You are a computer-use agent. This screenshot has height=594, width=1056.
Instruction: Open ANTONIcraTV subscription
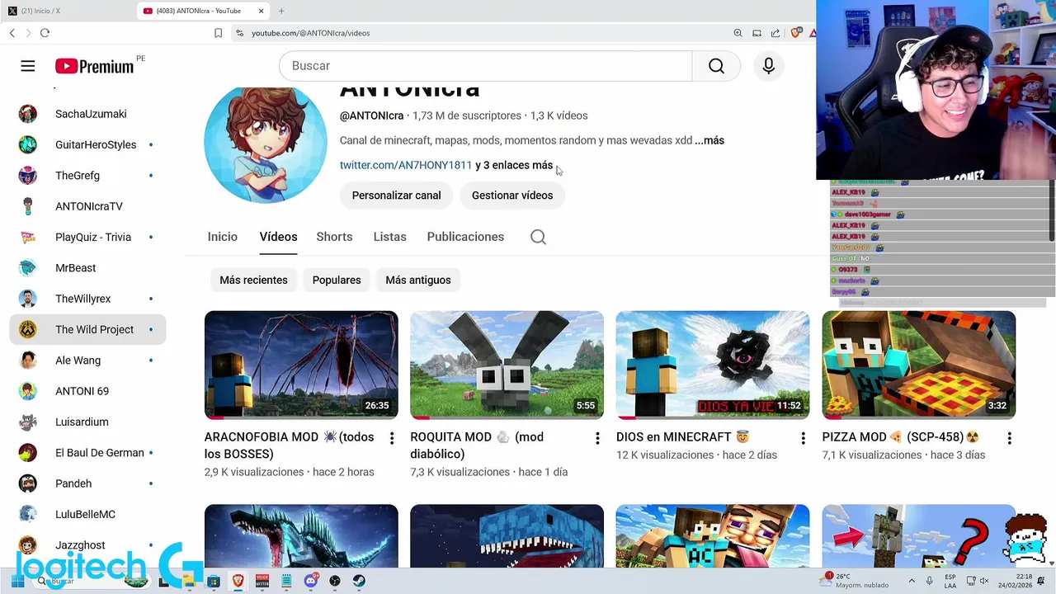87,206
